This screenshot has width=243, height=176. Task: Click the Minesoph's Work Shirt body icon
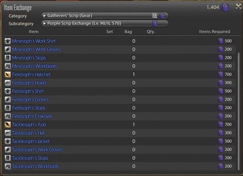pos(8,41)
